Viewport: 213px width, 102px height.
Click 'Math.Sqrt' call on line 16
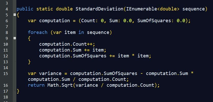click(x=60, y=85)
